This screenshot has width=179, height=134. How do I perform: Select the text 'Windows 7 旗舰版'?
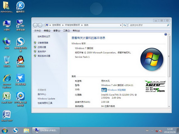[84, 48]
